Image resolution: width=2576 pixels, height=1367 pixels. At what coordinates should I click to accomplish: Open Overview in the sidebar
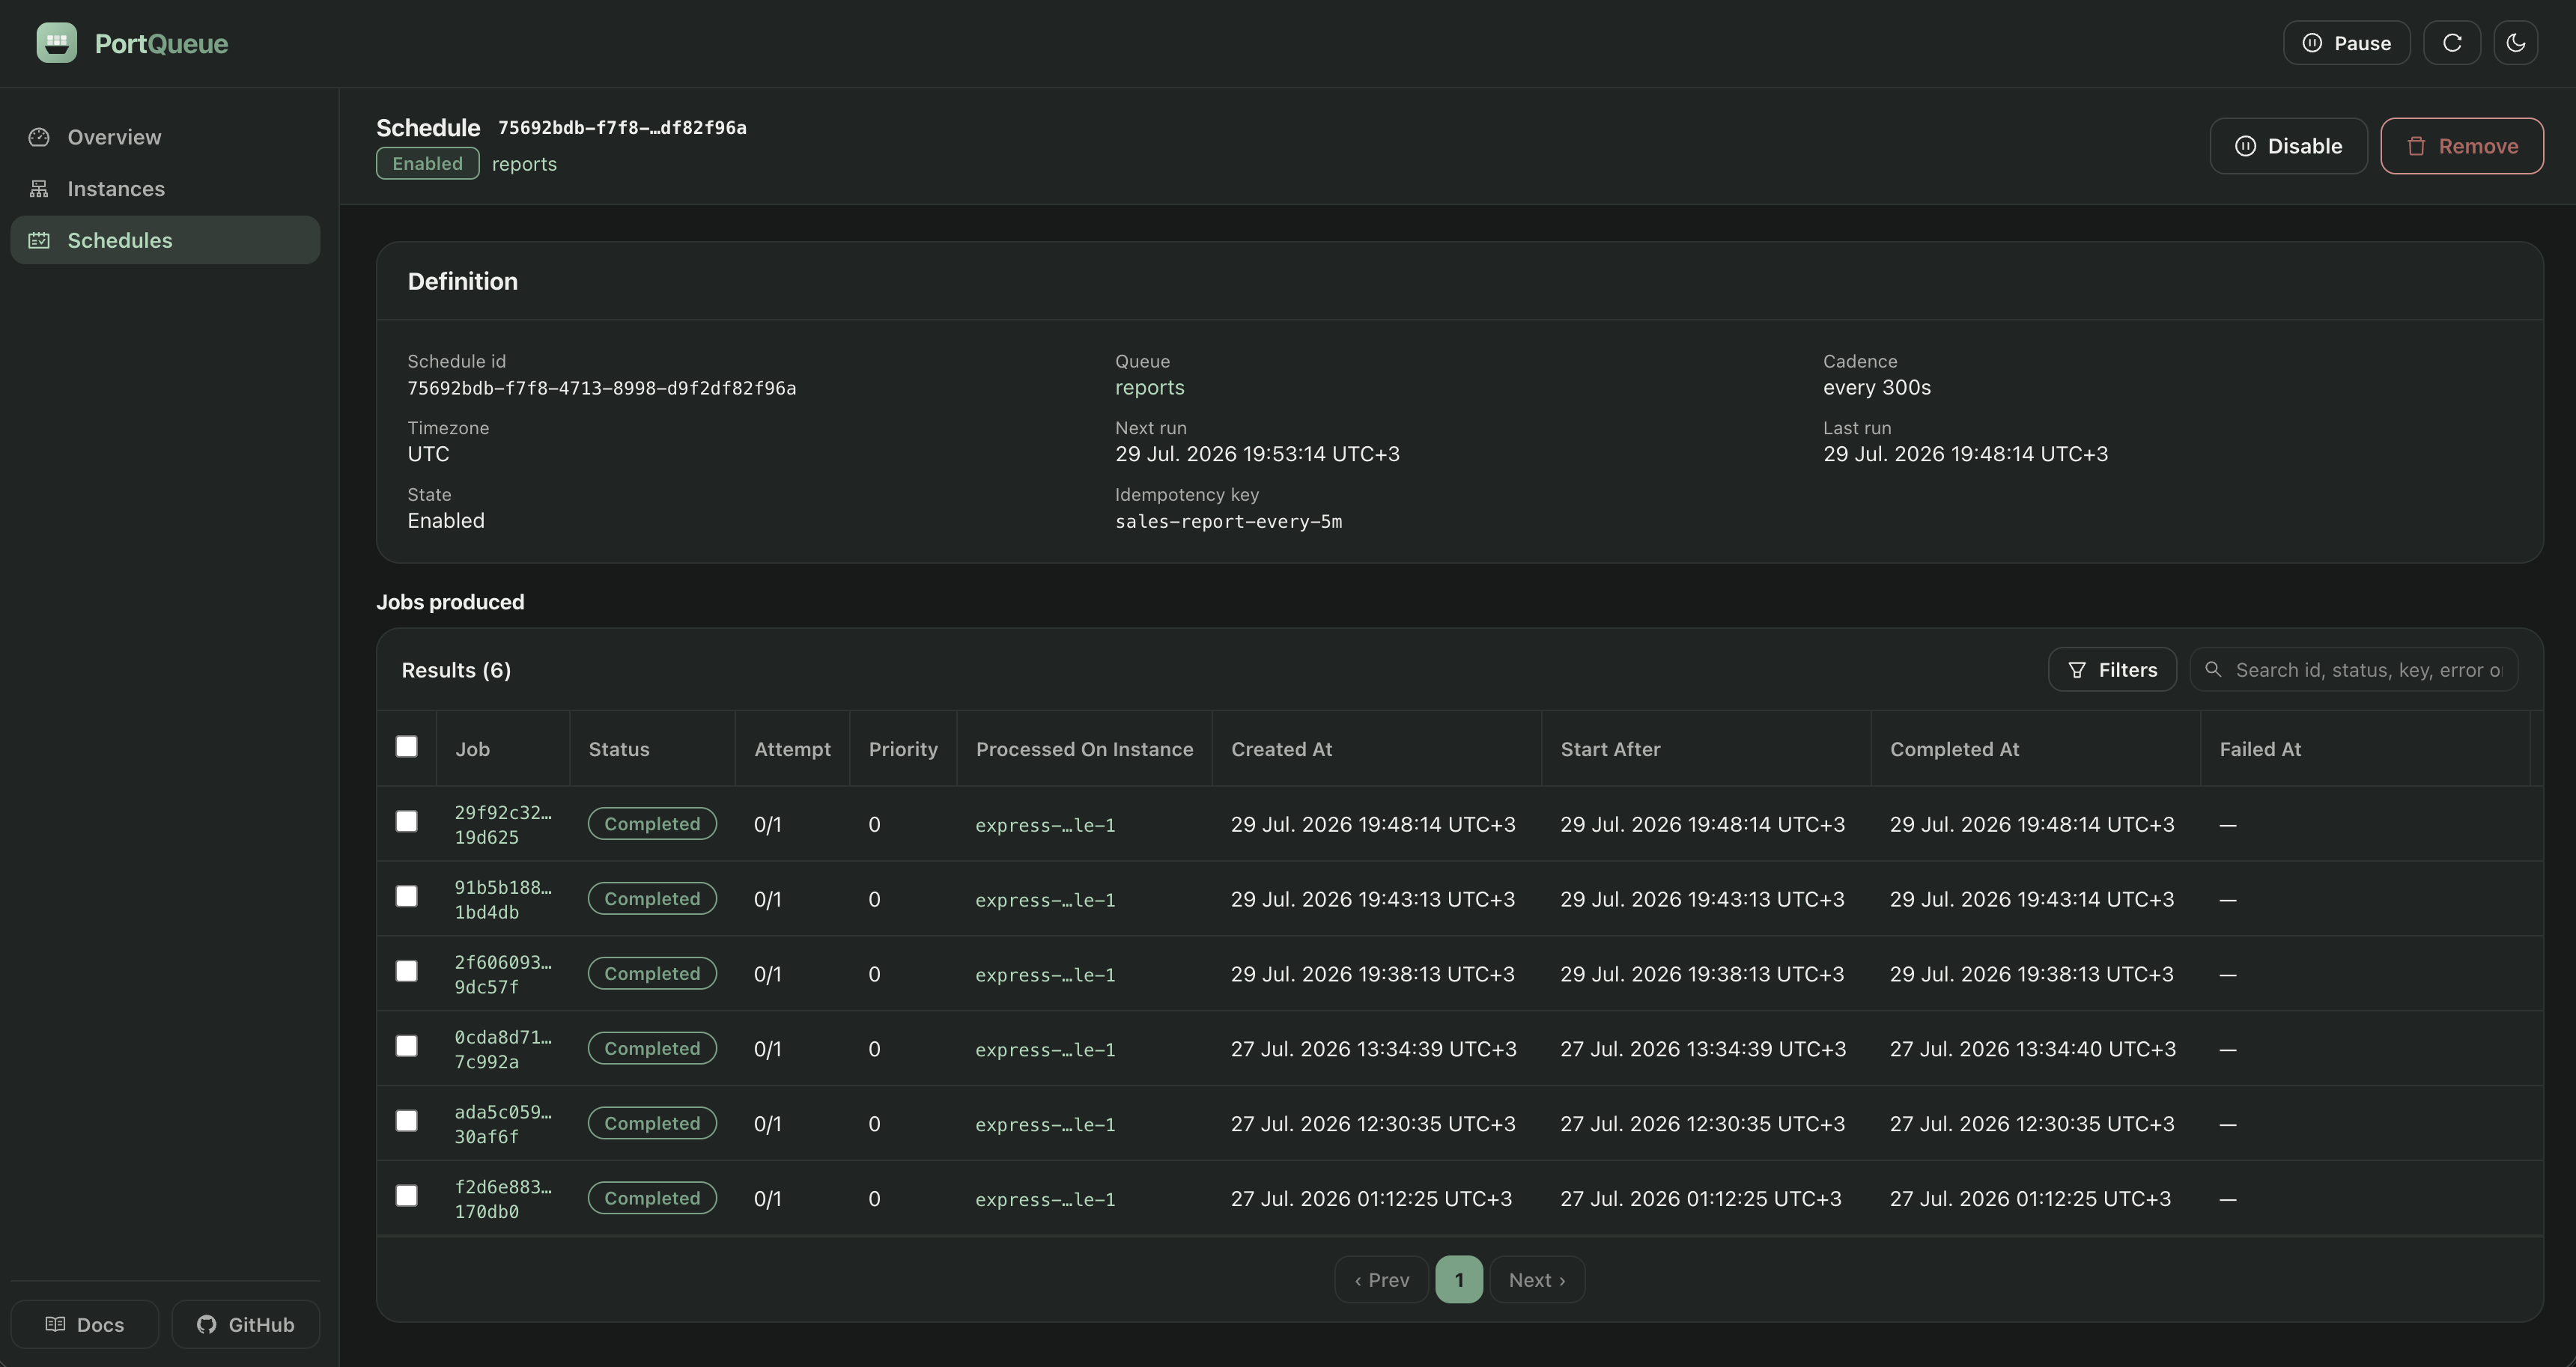(x=165, y=137)
